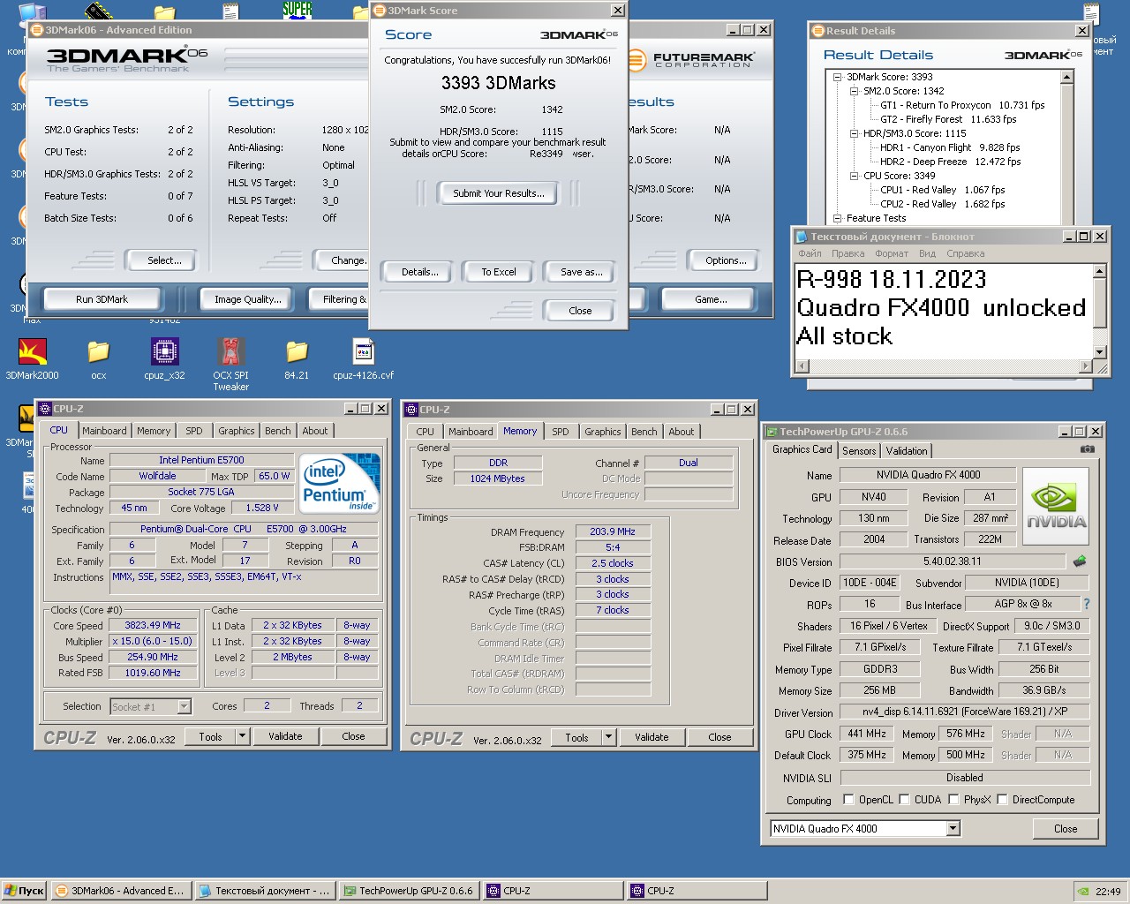Click Image Quality button in 3DMark06
Image resolution: width=1130 pixels, height=904 pixels.
coord(248,299)
